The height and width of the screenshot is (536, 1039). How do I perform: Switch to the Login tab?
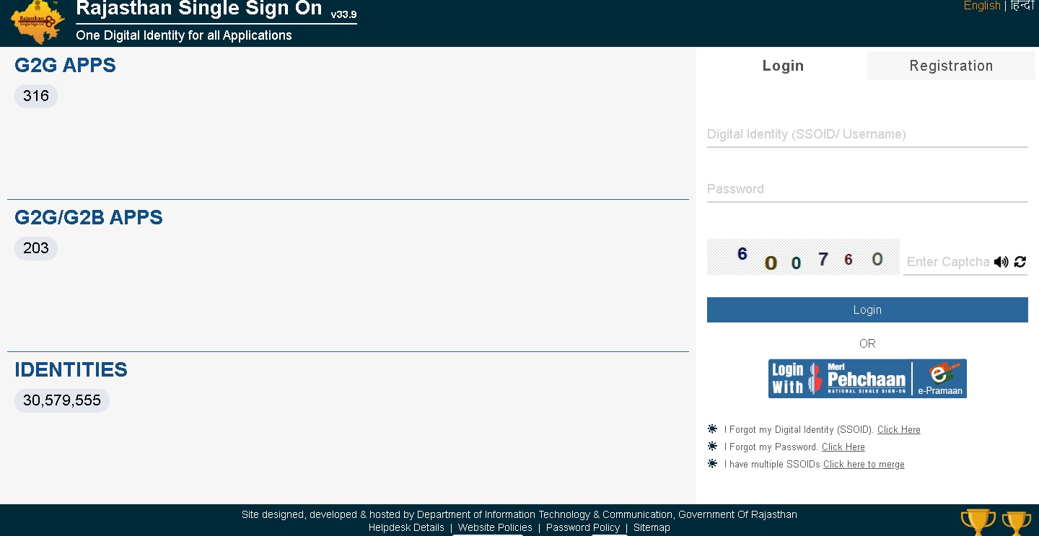[783, 66]
